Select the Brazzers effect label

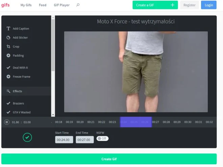click(18, 103)
